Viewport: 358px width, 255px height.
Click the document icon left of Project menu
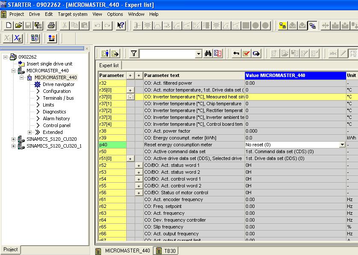click(3, 14)
